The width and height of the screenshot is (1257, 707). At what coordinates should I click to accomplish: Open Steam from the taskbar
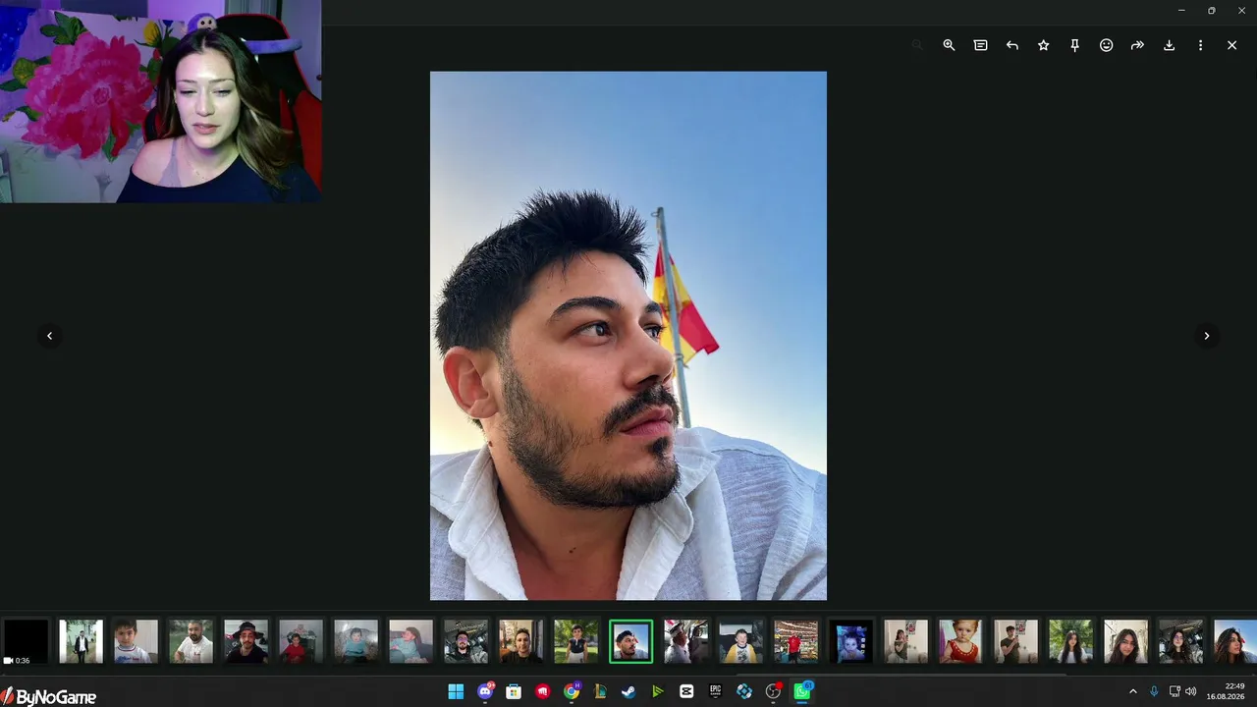(x=628, y=691)
